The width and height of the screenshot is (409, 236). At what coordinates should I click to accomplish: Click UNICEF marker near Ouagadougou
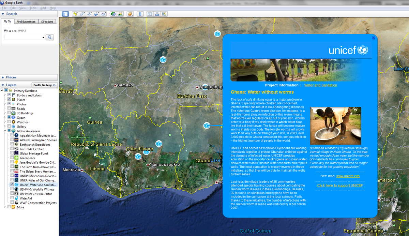point(205,87)
